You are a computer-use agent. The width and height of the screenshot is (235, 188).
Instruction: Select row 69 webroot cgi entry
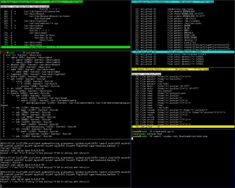point(31,23)
